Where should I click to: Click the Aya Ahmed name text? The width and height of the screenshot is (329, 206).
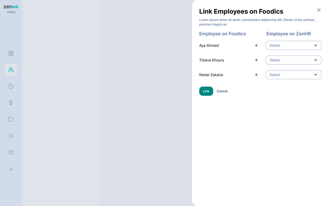point(209,46)
